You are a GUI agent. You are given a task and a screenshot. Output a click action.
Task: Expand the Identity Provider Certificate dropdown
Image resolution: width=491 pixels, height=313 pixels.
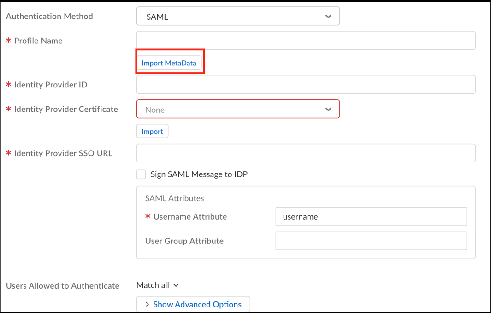(x=237, y=110)
